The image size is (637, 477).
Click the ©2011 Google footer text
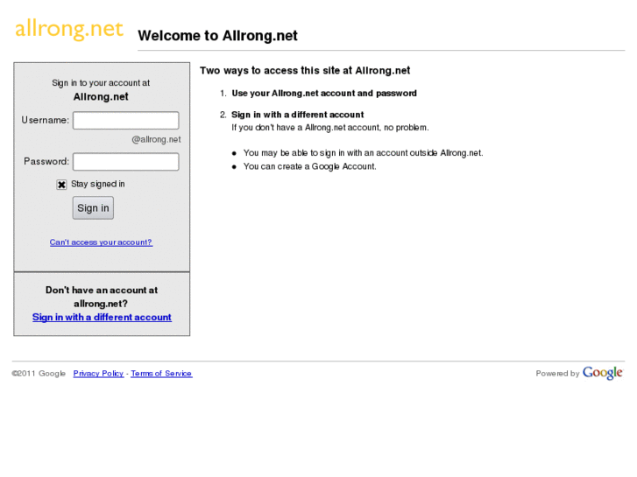click(39, 374)
